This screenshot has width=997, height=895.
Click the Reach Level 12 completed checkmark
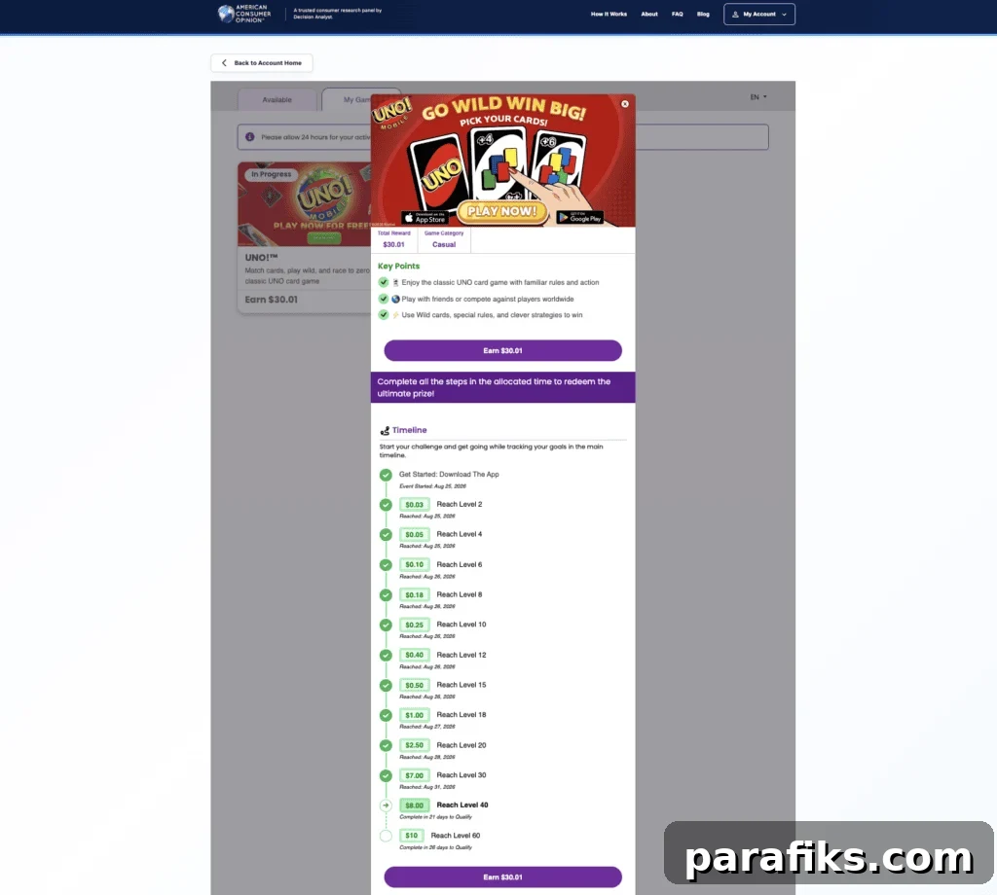[x=386, y=656]
